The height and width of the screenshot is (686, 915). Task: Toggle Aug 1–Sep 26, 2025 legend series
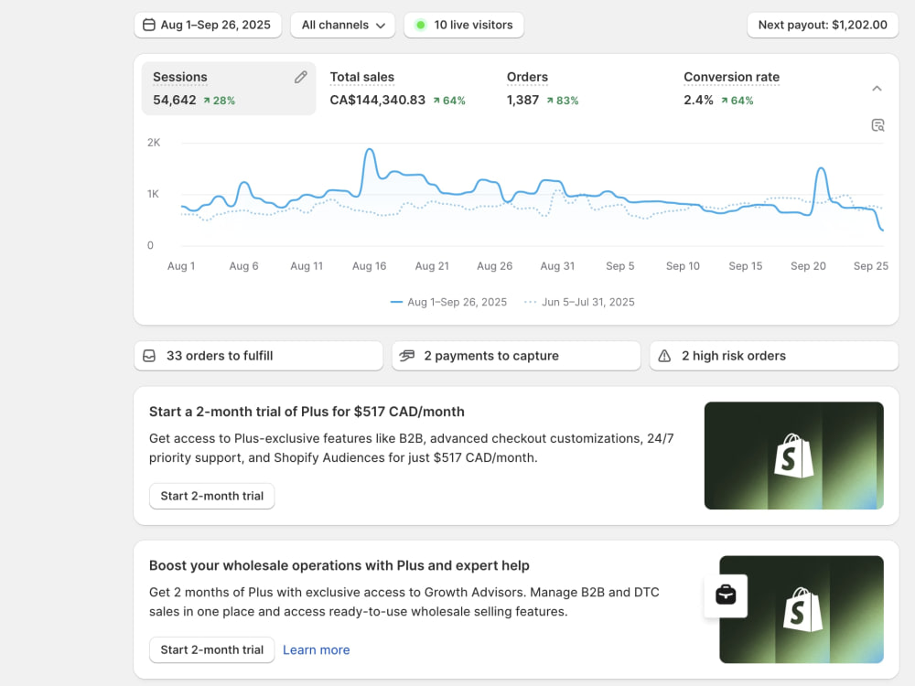pos(448,302)
